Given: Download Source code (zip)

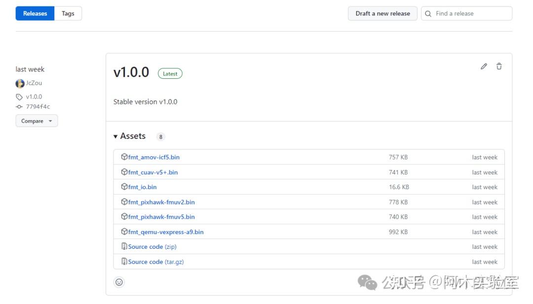Looking at the screenshot, I should [152, 247].
